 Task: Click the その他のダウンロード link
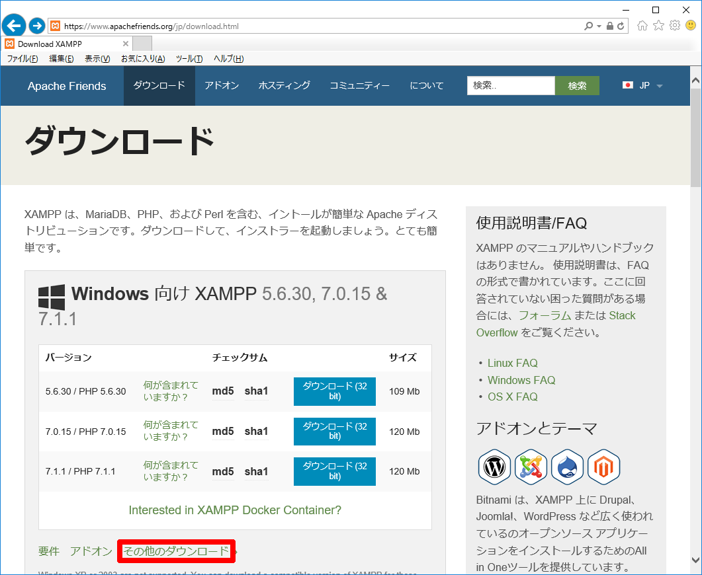[177, 551]
